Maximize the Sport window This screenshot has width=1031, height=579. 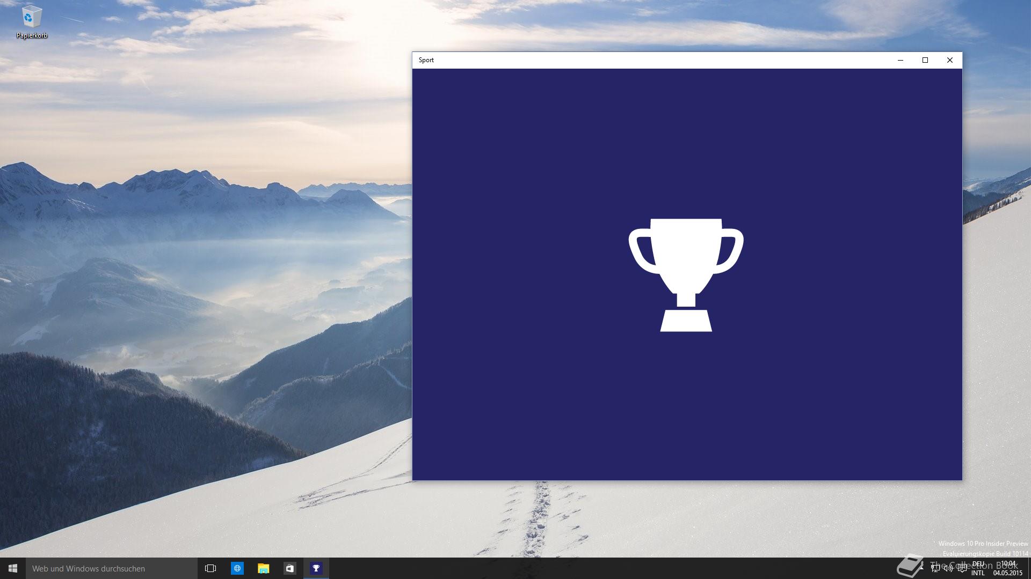(925, 60)
